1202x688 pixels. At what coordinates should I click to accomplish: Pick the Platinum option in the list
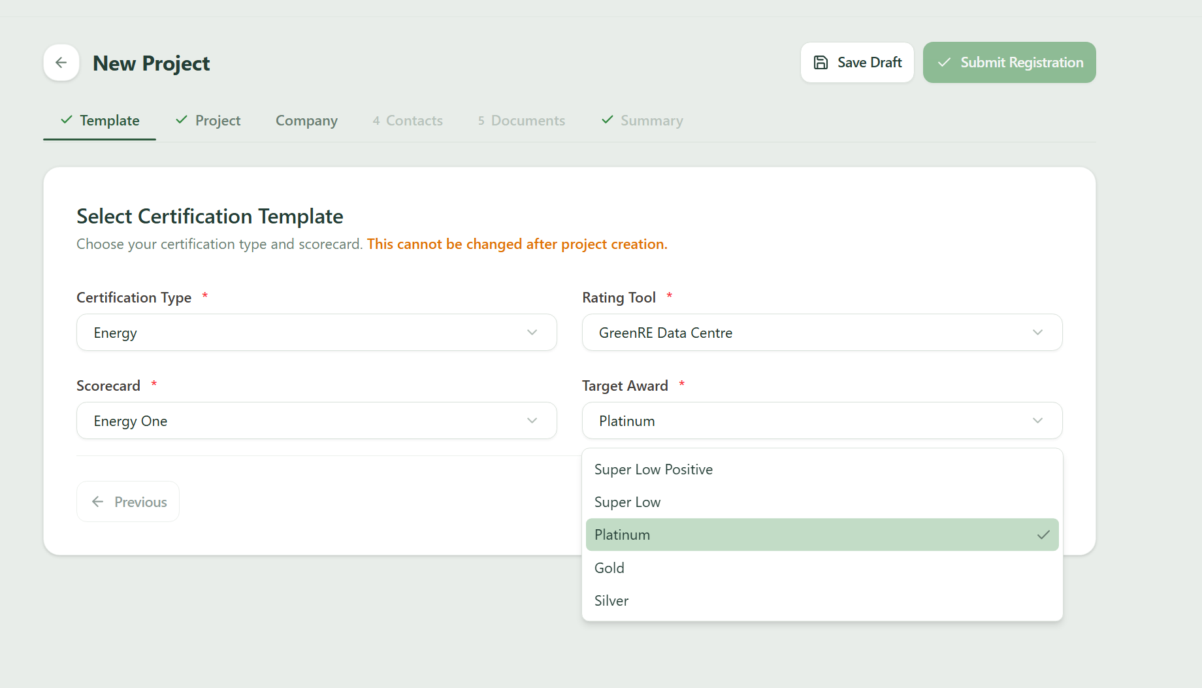click(822, 535)
